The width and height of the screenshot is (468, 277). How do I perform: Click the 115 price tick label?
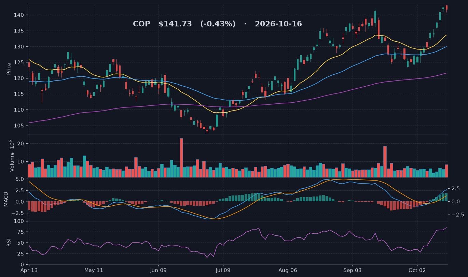19,94
